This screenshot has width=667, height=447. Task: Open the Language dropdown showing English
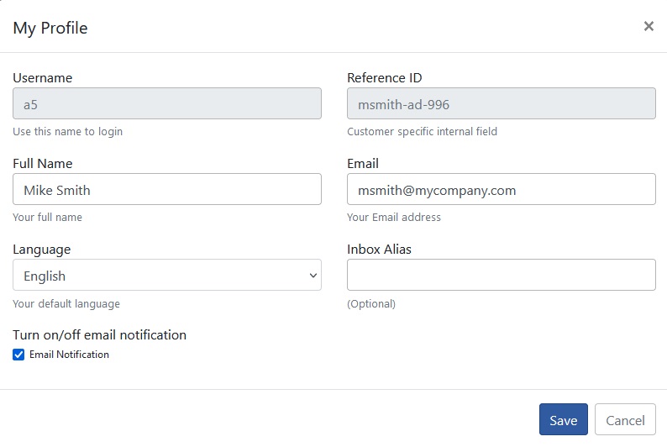click(x=166, y=276)
